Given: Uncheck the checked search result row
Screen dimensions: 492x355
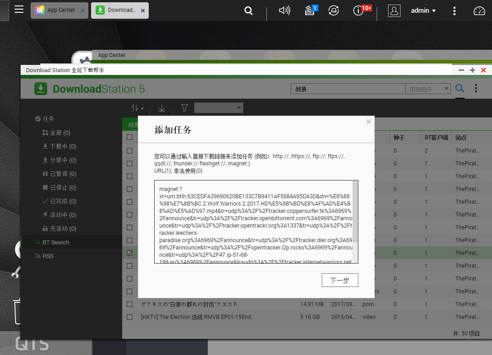Looking at the screenshot, I should point(130,253).
